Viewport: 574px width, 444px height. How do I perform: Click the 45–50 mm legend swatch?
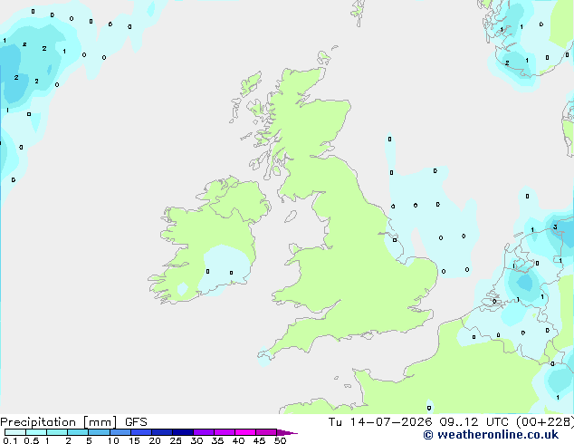(x=266, y=432)
